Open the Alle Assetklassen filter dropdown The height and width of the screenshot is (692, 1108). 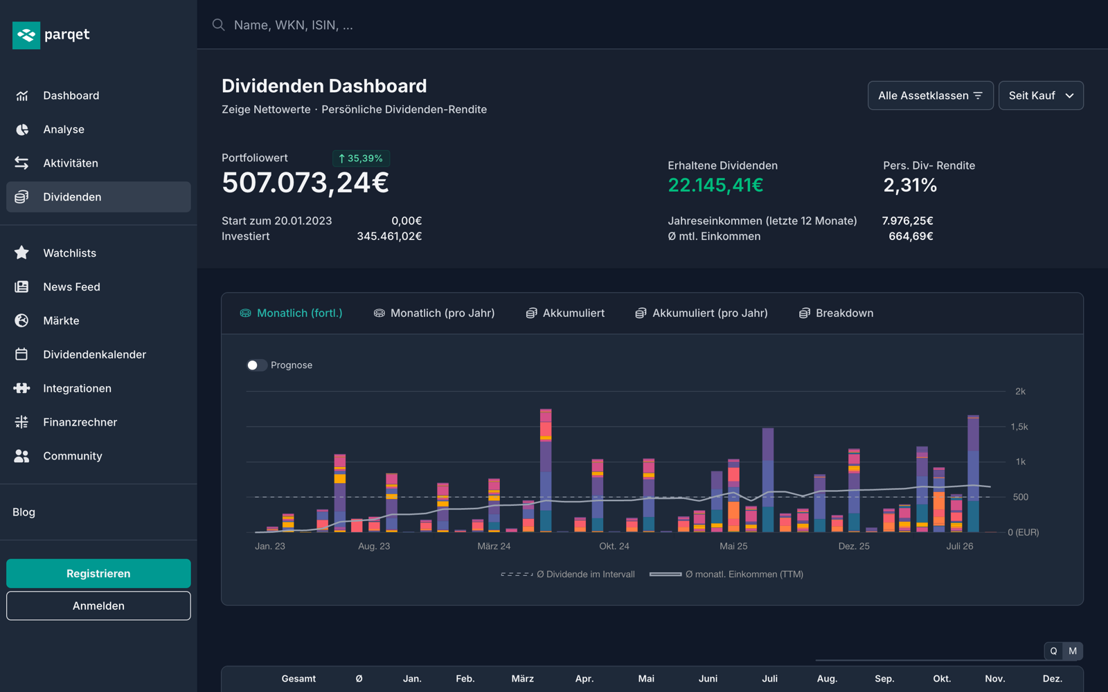pos(931,95)
